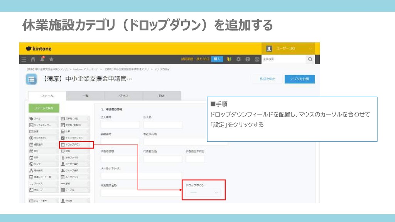Select the スペース field in the palette
The image size is (395, 222).
click(x=43, y=183)
